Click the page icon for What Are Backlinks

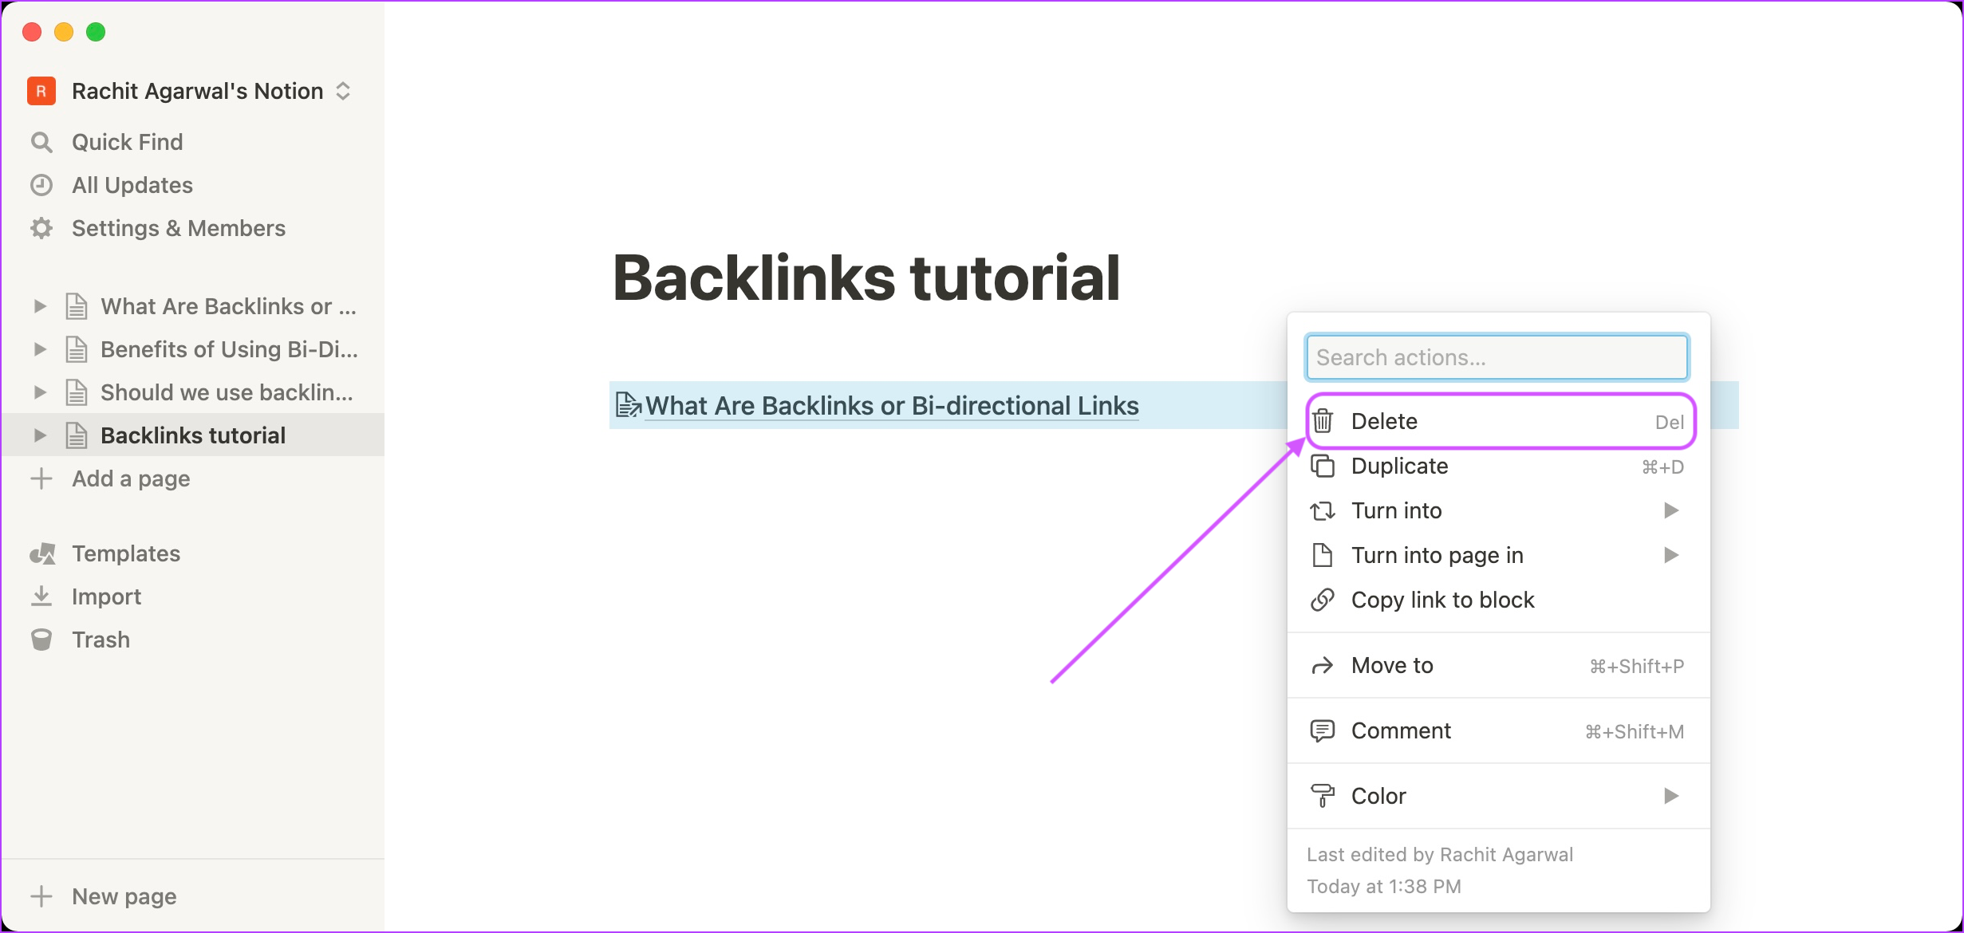coord(77,305)
